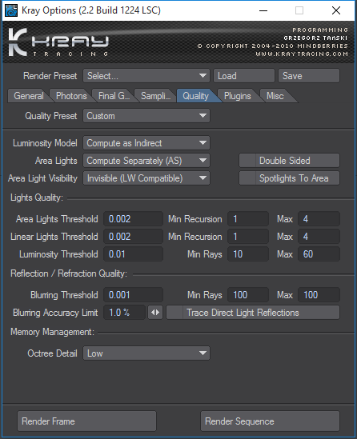
Task: Open the Octree Detail dropdown
Action: [x=146, y=353]
